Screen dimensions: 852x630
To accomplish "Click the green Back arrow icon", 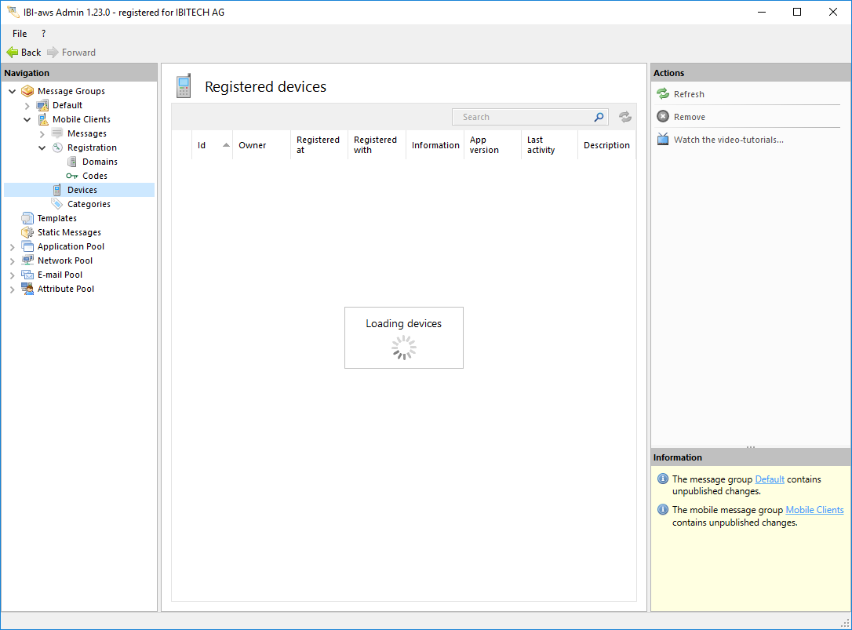I will point(12,53).
